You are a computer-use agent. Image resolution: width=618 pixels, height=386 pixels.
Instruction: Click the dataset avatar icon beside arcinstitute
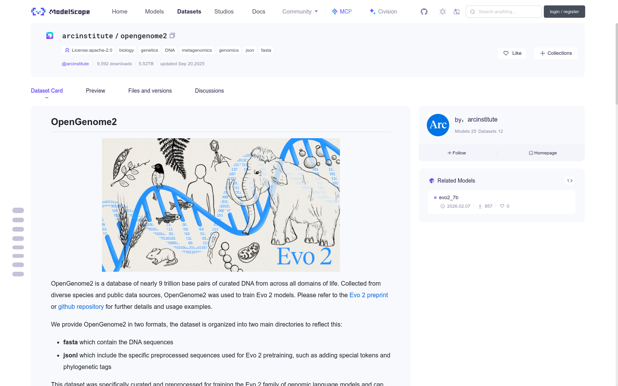(x=50, y=36)
